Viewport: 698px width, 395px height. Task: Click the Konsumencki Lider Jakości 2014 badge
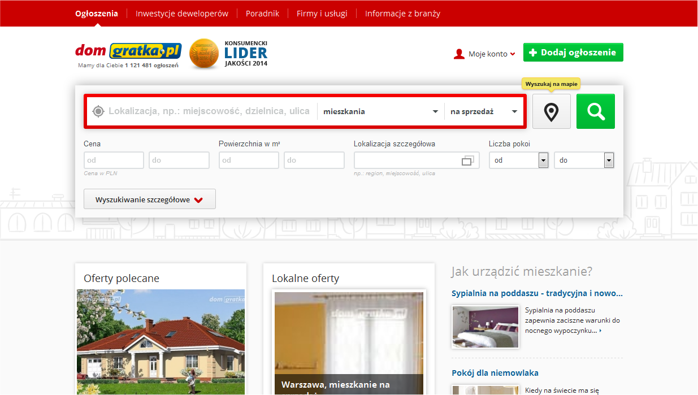point(228,54)
